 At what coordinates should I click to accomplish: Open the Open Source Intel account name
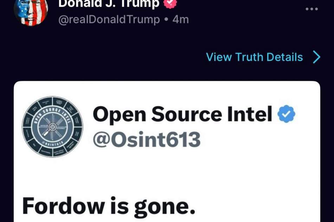point(182,114)
